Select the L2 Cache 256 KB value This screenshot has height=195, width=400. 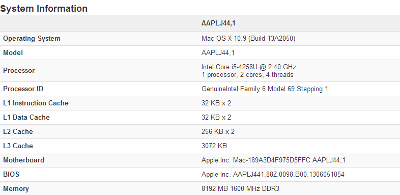click(x=218, y=132)
